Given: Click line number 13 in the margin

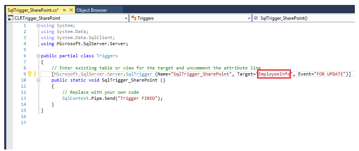Looking at the screenshot, I should tap(23, 98).
